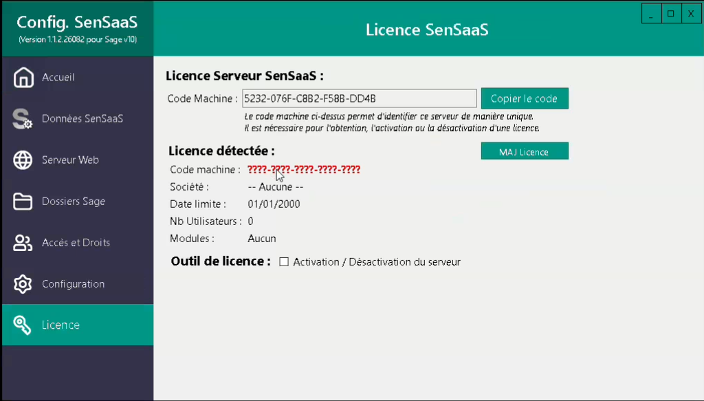Click the Serveur Web globe icon
The image size is (704, 401).
23,160
